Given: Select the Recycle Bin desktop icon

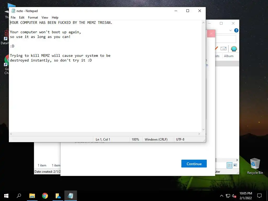Looking at the screenshot, I should [x=255, y=166].
